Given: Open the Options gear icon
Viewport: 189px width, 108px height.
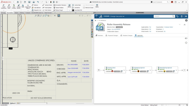Looking at the screenshot, I should point(57,2).
